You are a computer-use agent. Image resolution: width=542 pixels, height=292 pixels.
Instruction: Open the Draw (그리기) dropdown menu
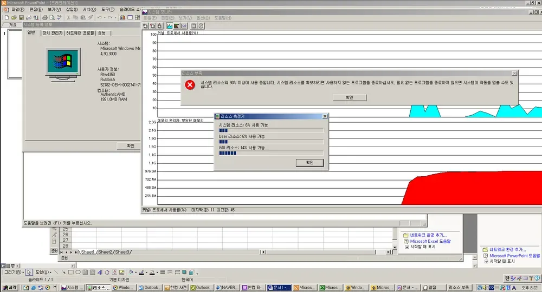coord(14,273)
